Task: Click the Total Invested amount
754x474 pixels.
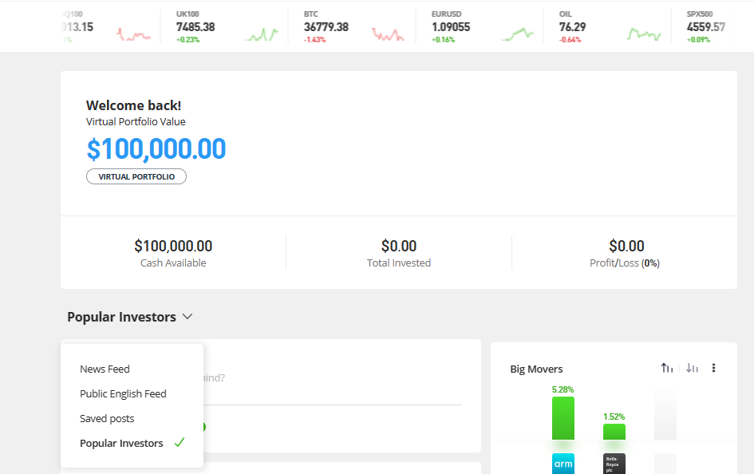Action: click(x=399, y=246)
